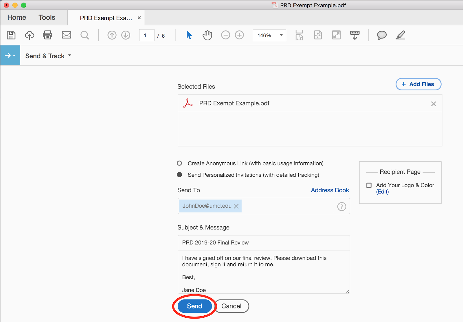This screenshot has width=463, height=322.
Task: Select the Highlight text pen icon
Action: [400, 35]
